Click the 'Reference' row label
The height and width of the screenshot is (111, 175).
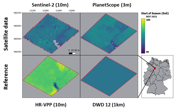[6, 76]
